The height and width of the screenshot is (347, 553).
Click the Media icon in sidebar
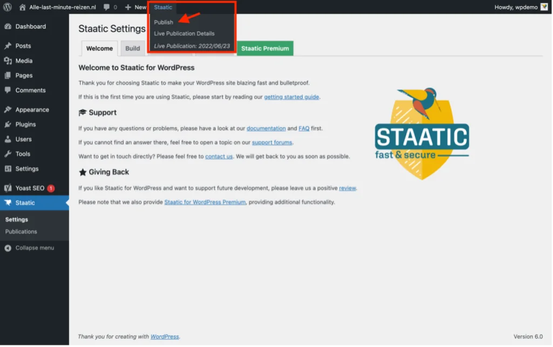(8, 60)
